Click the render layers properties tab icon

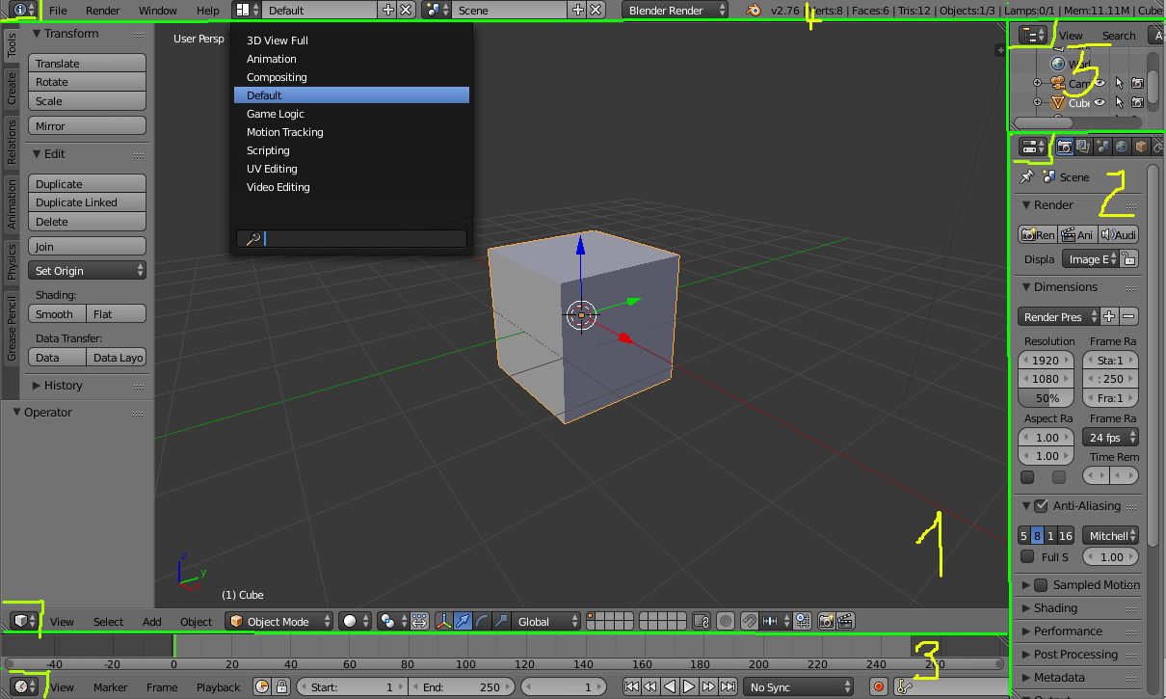(x=1083, y=147)
